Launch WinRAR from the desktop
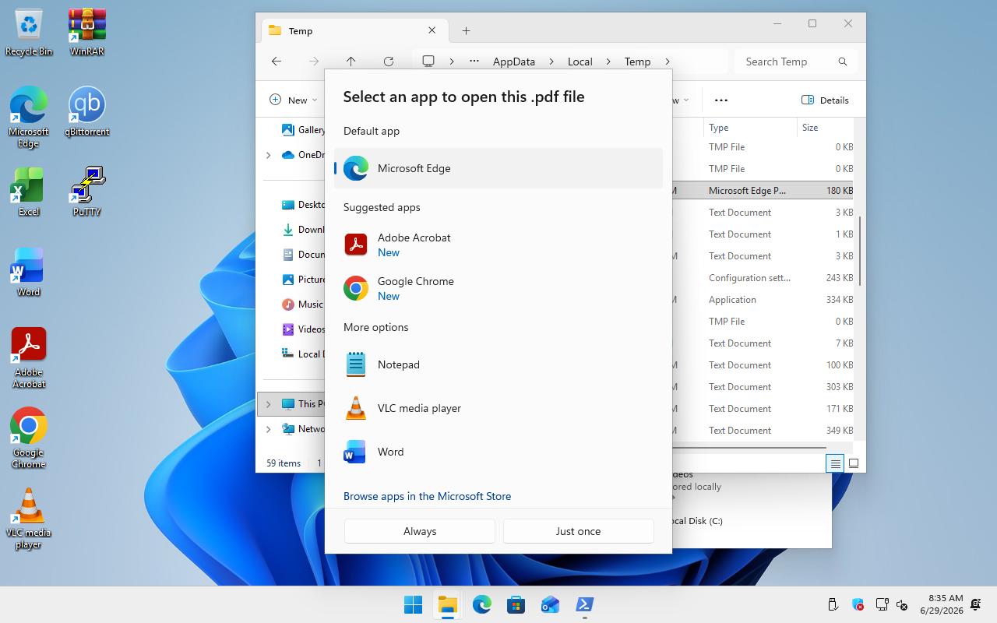This screenshot has width=997, height=623. 86,33
